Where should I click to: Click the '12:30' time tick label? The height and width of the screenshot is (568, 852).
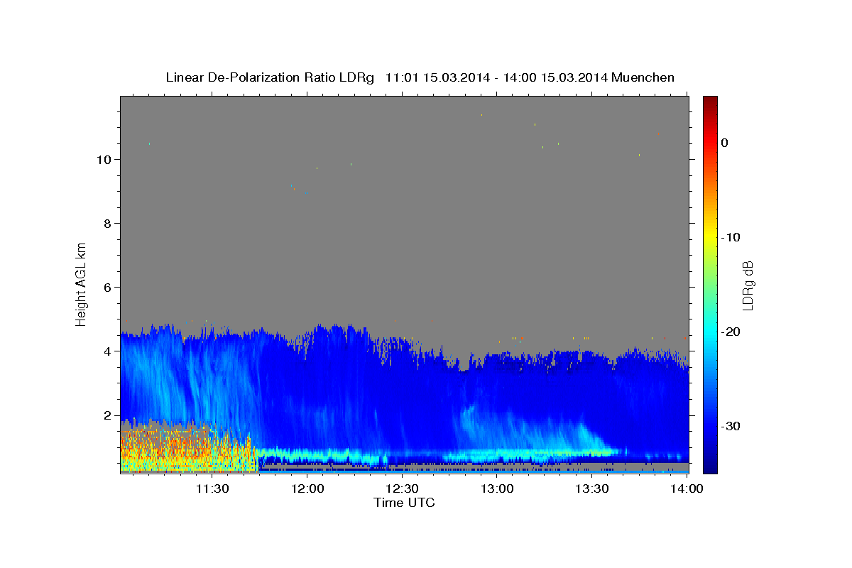pos(403,488)
